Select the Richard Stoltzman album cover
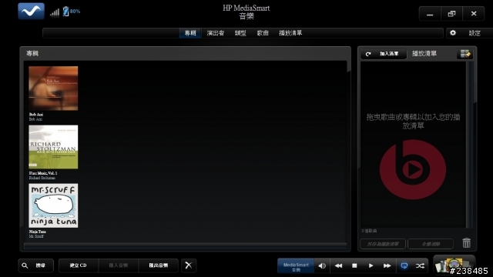 point(53,147)
